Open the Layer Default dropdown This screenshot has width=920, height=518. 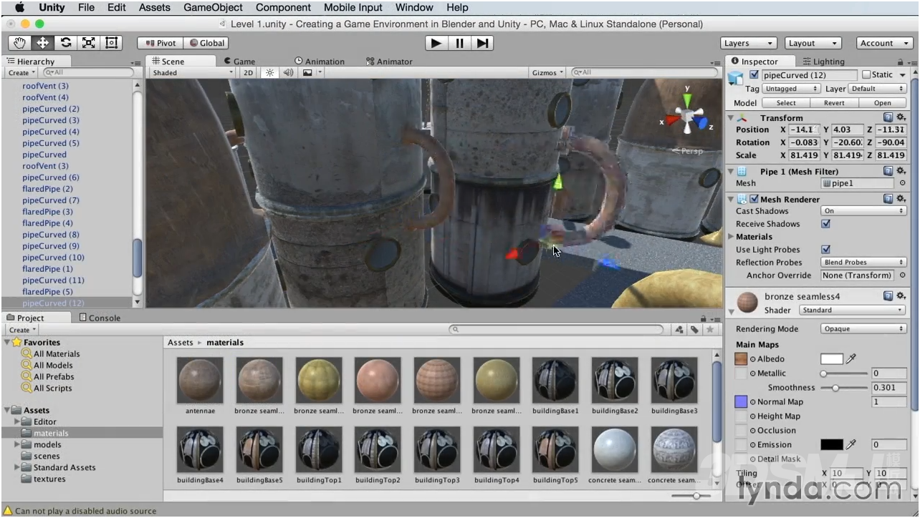coord(878,89)
